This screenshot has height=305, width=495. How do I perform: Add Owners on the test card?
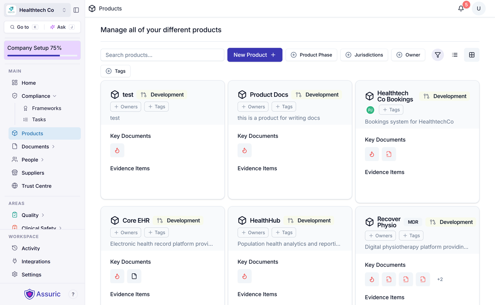coord(126,107)
